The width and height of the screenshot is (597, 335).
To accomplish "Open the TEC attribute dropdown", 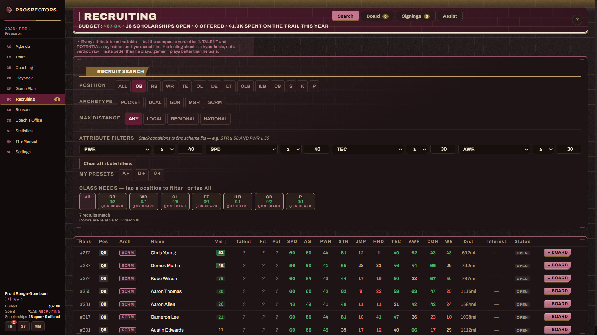I will 368,149.
